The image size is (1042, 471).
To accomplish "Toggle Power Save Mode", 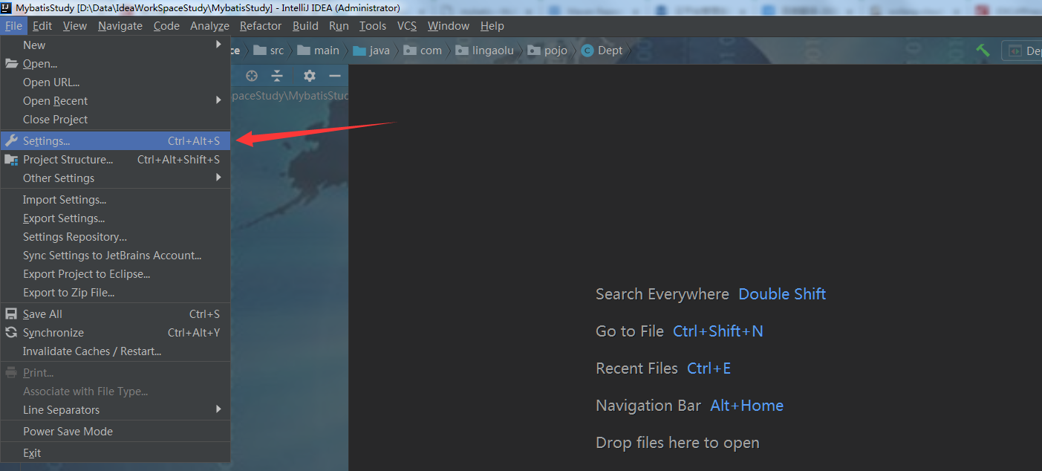I will (115, 432).
